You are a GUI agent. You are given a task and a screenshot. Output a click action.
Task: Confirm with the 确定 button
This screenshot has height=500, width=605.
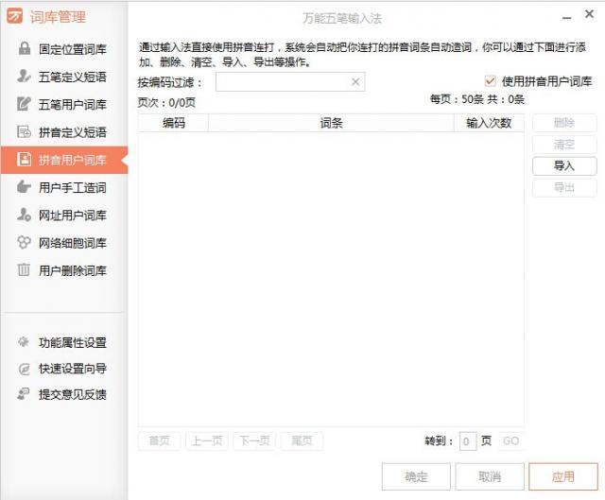[x=416, y=477]
